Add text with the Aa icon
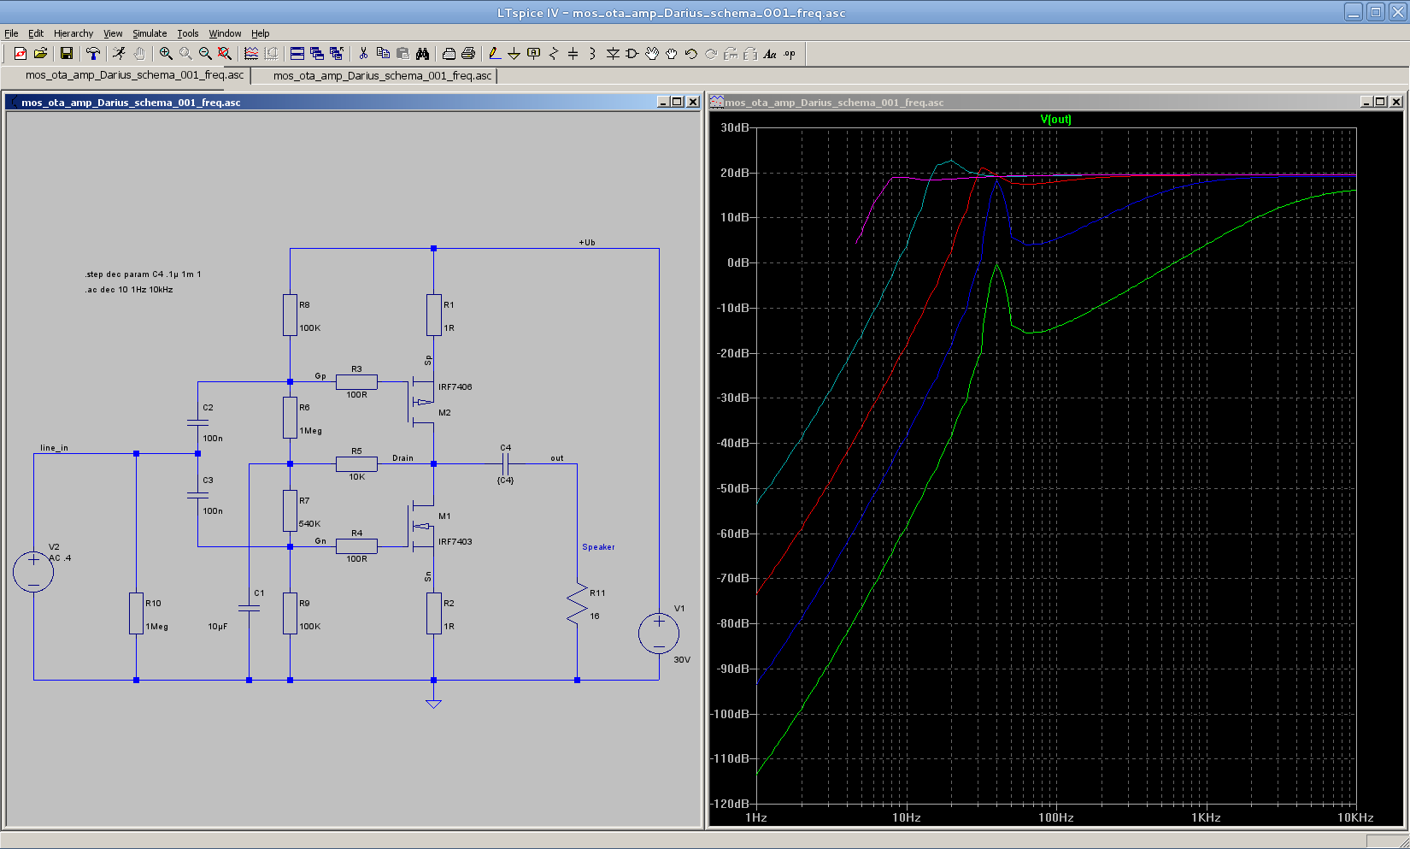The height and width of the screenshot is (849, 1410). tap(770, 53)
